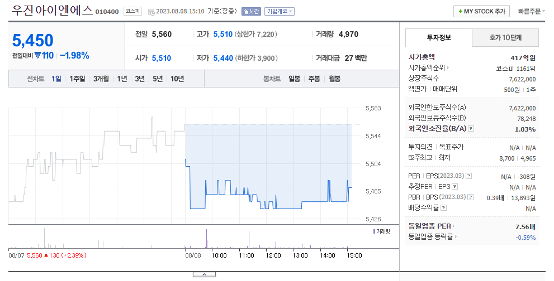The height and width of the screenshot is (281, 554).
Task: Show the 월봉 candlestick chart
Action: coord(335,79)
